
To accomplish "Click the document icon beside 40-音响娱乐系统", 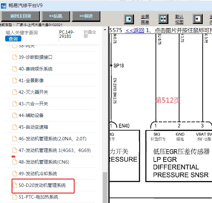I will tap(14, 69).
